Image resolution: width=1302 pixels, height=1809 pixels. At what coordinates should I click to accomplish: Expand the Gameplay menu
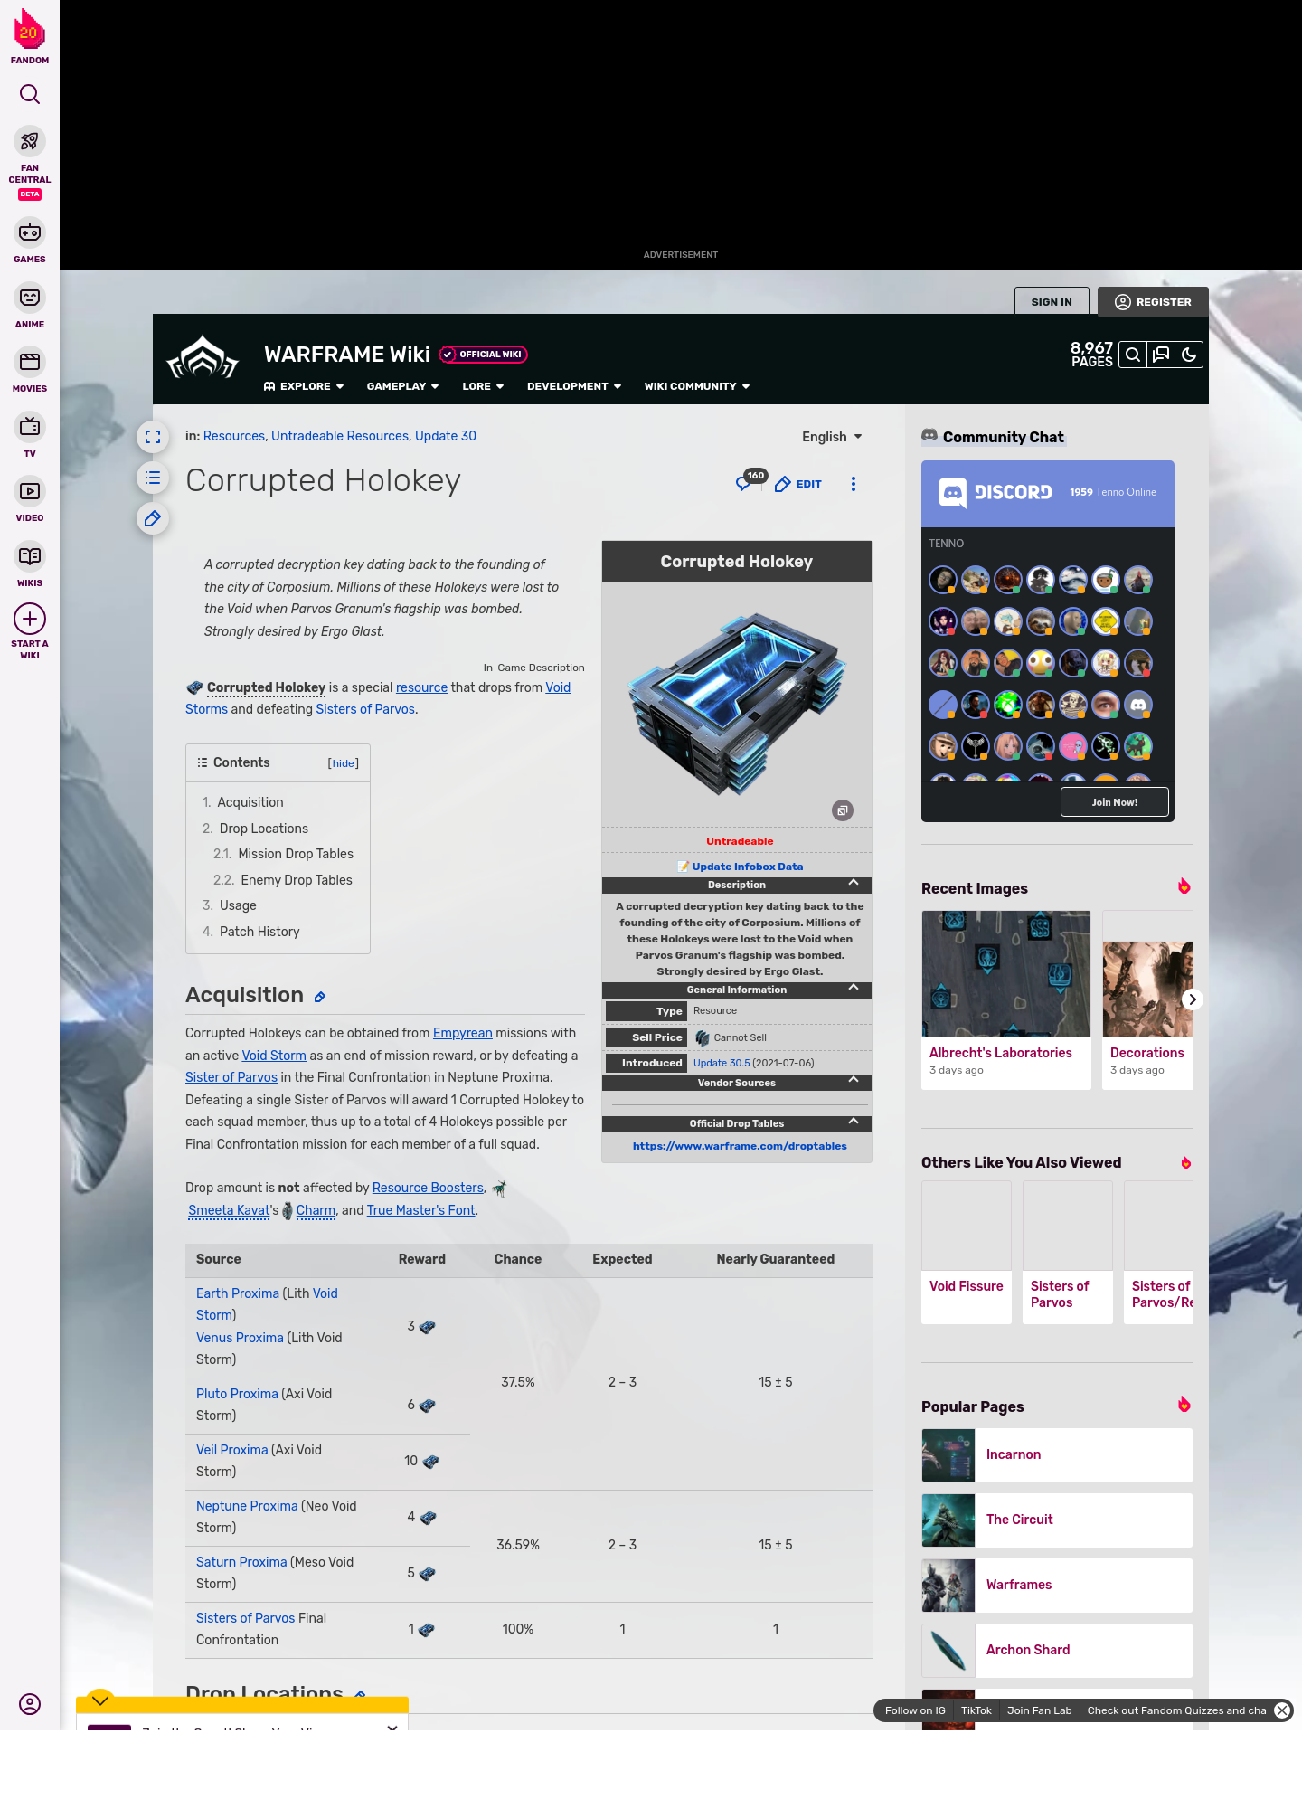(x=402, y=386)
